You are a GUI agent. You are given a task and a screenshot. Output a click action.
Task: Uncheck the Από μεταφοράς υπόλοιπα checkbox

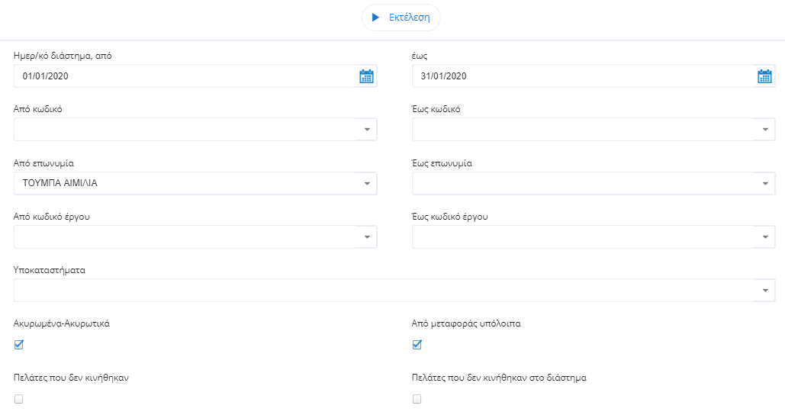[417, 345]
